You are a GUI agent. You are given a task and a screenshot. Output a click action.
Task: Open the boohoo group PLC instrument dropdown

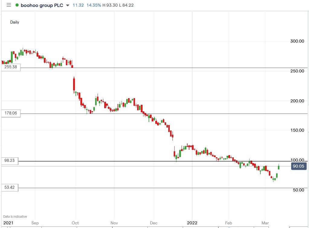point(68,5)
